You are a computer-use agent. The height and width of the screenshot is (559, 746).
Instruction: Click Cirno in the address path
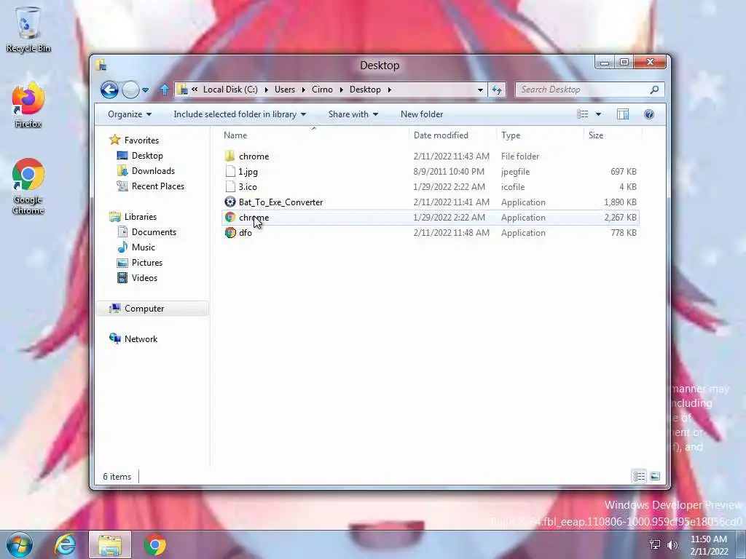(322, 90)
